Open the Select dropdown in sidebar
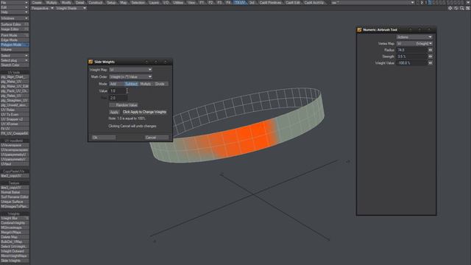The height and width of the screenshot is (265, 471). [15, 56]
